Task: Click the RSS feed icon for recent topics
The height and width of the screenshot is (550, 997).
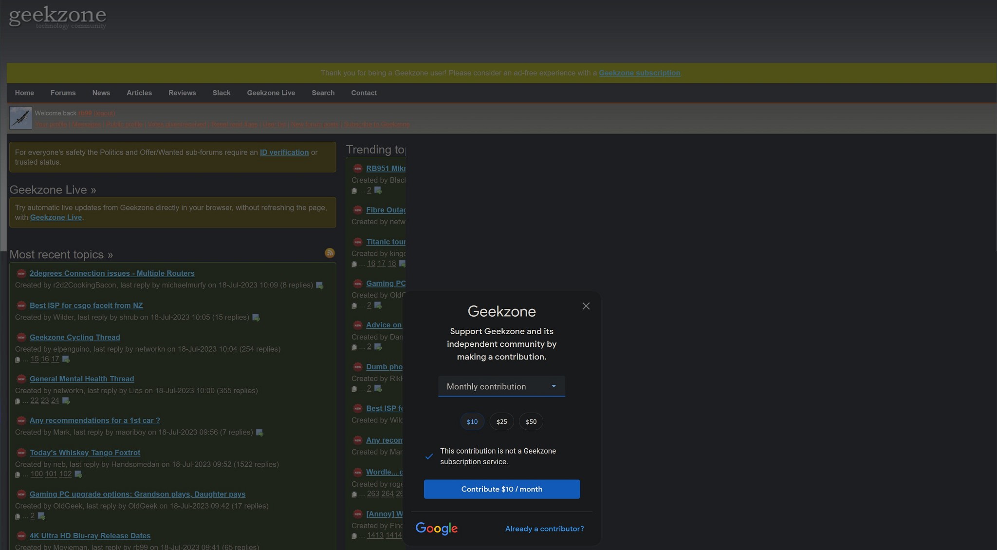Action: [x=330, y=253]
